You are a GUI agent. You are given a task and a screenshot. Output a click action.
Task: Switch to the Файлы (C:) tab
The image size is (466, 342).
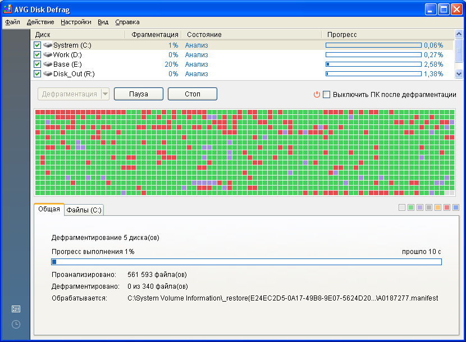[84, 210]
